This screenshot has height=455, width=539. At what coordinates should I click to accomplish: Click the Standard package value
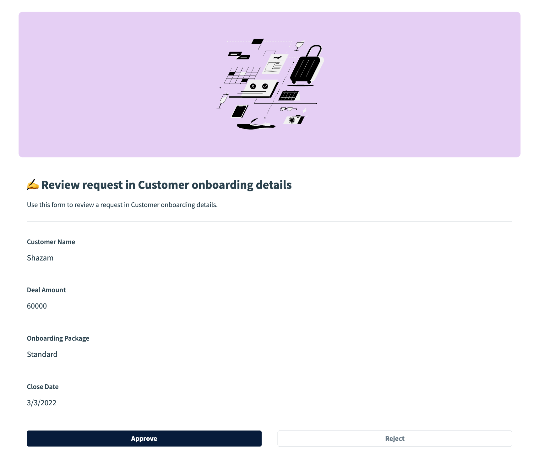(42, 354)
